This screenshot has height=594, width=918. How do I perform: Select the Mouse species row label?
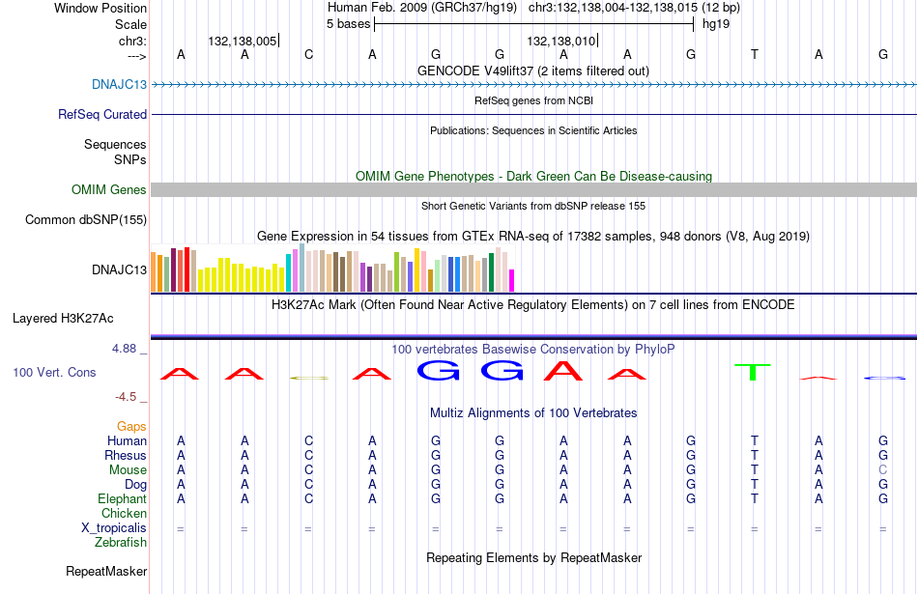[128, 470]
